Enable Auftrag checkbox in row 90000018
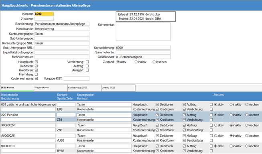Image resolution: width=262 pixels, height=154 pixels. coord(211,146)
